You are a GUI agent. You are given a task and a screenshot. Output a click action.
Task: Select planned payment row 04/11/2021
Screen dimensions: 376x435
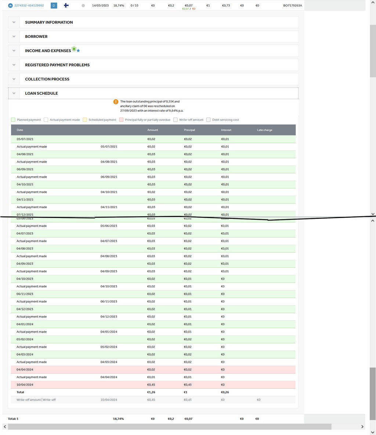(x=153, y=199)
